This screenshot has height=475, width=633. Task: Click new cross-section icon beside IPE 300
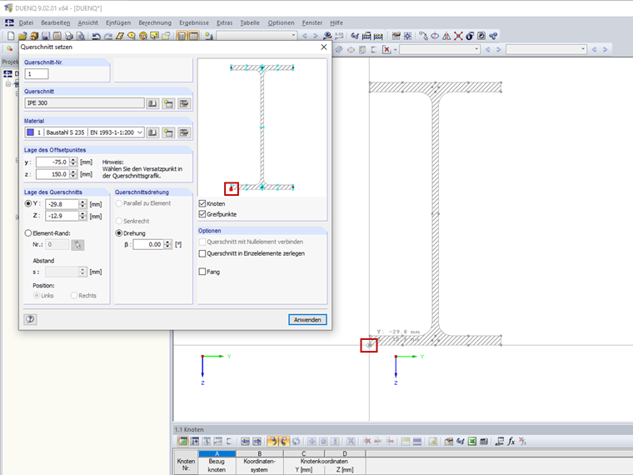(x=168, y=103)
